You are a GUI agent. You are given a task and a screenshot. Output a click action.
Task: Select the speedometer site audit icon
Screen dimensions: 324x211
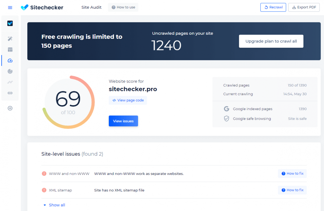tap(10, 60)
